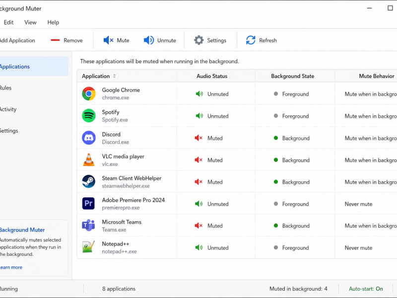Click the Running status text
The height and width of the screenshot is (298, 397).
point(8,289)
